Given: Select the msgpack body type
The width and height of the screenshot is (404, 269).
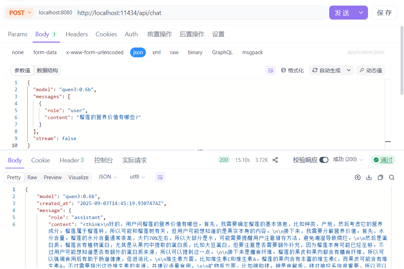Looking at the screenshot, I should (253, 52).
